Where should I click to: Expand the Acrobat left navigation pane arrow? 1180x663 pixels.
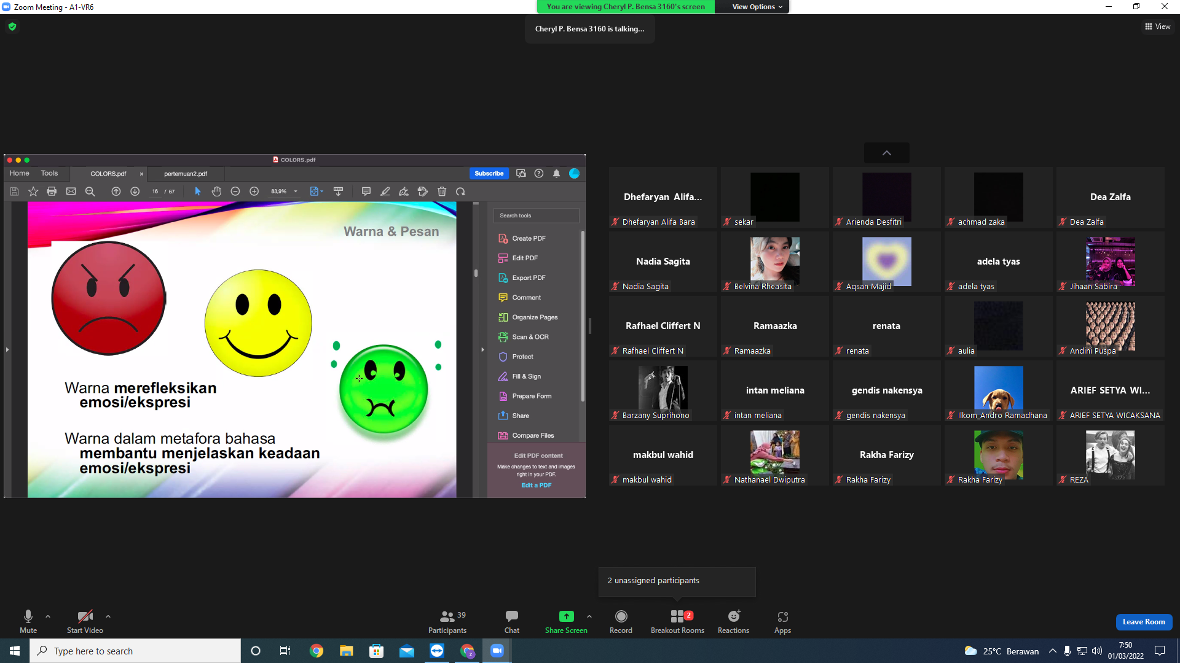(7, 350)
